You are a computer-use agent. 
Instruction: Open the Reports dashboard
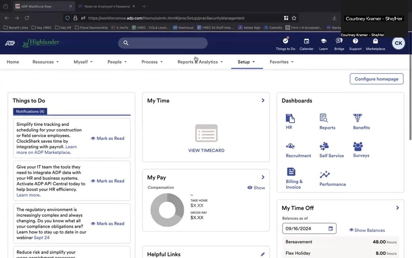click(x=327, y=121)
